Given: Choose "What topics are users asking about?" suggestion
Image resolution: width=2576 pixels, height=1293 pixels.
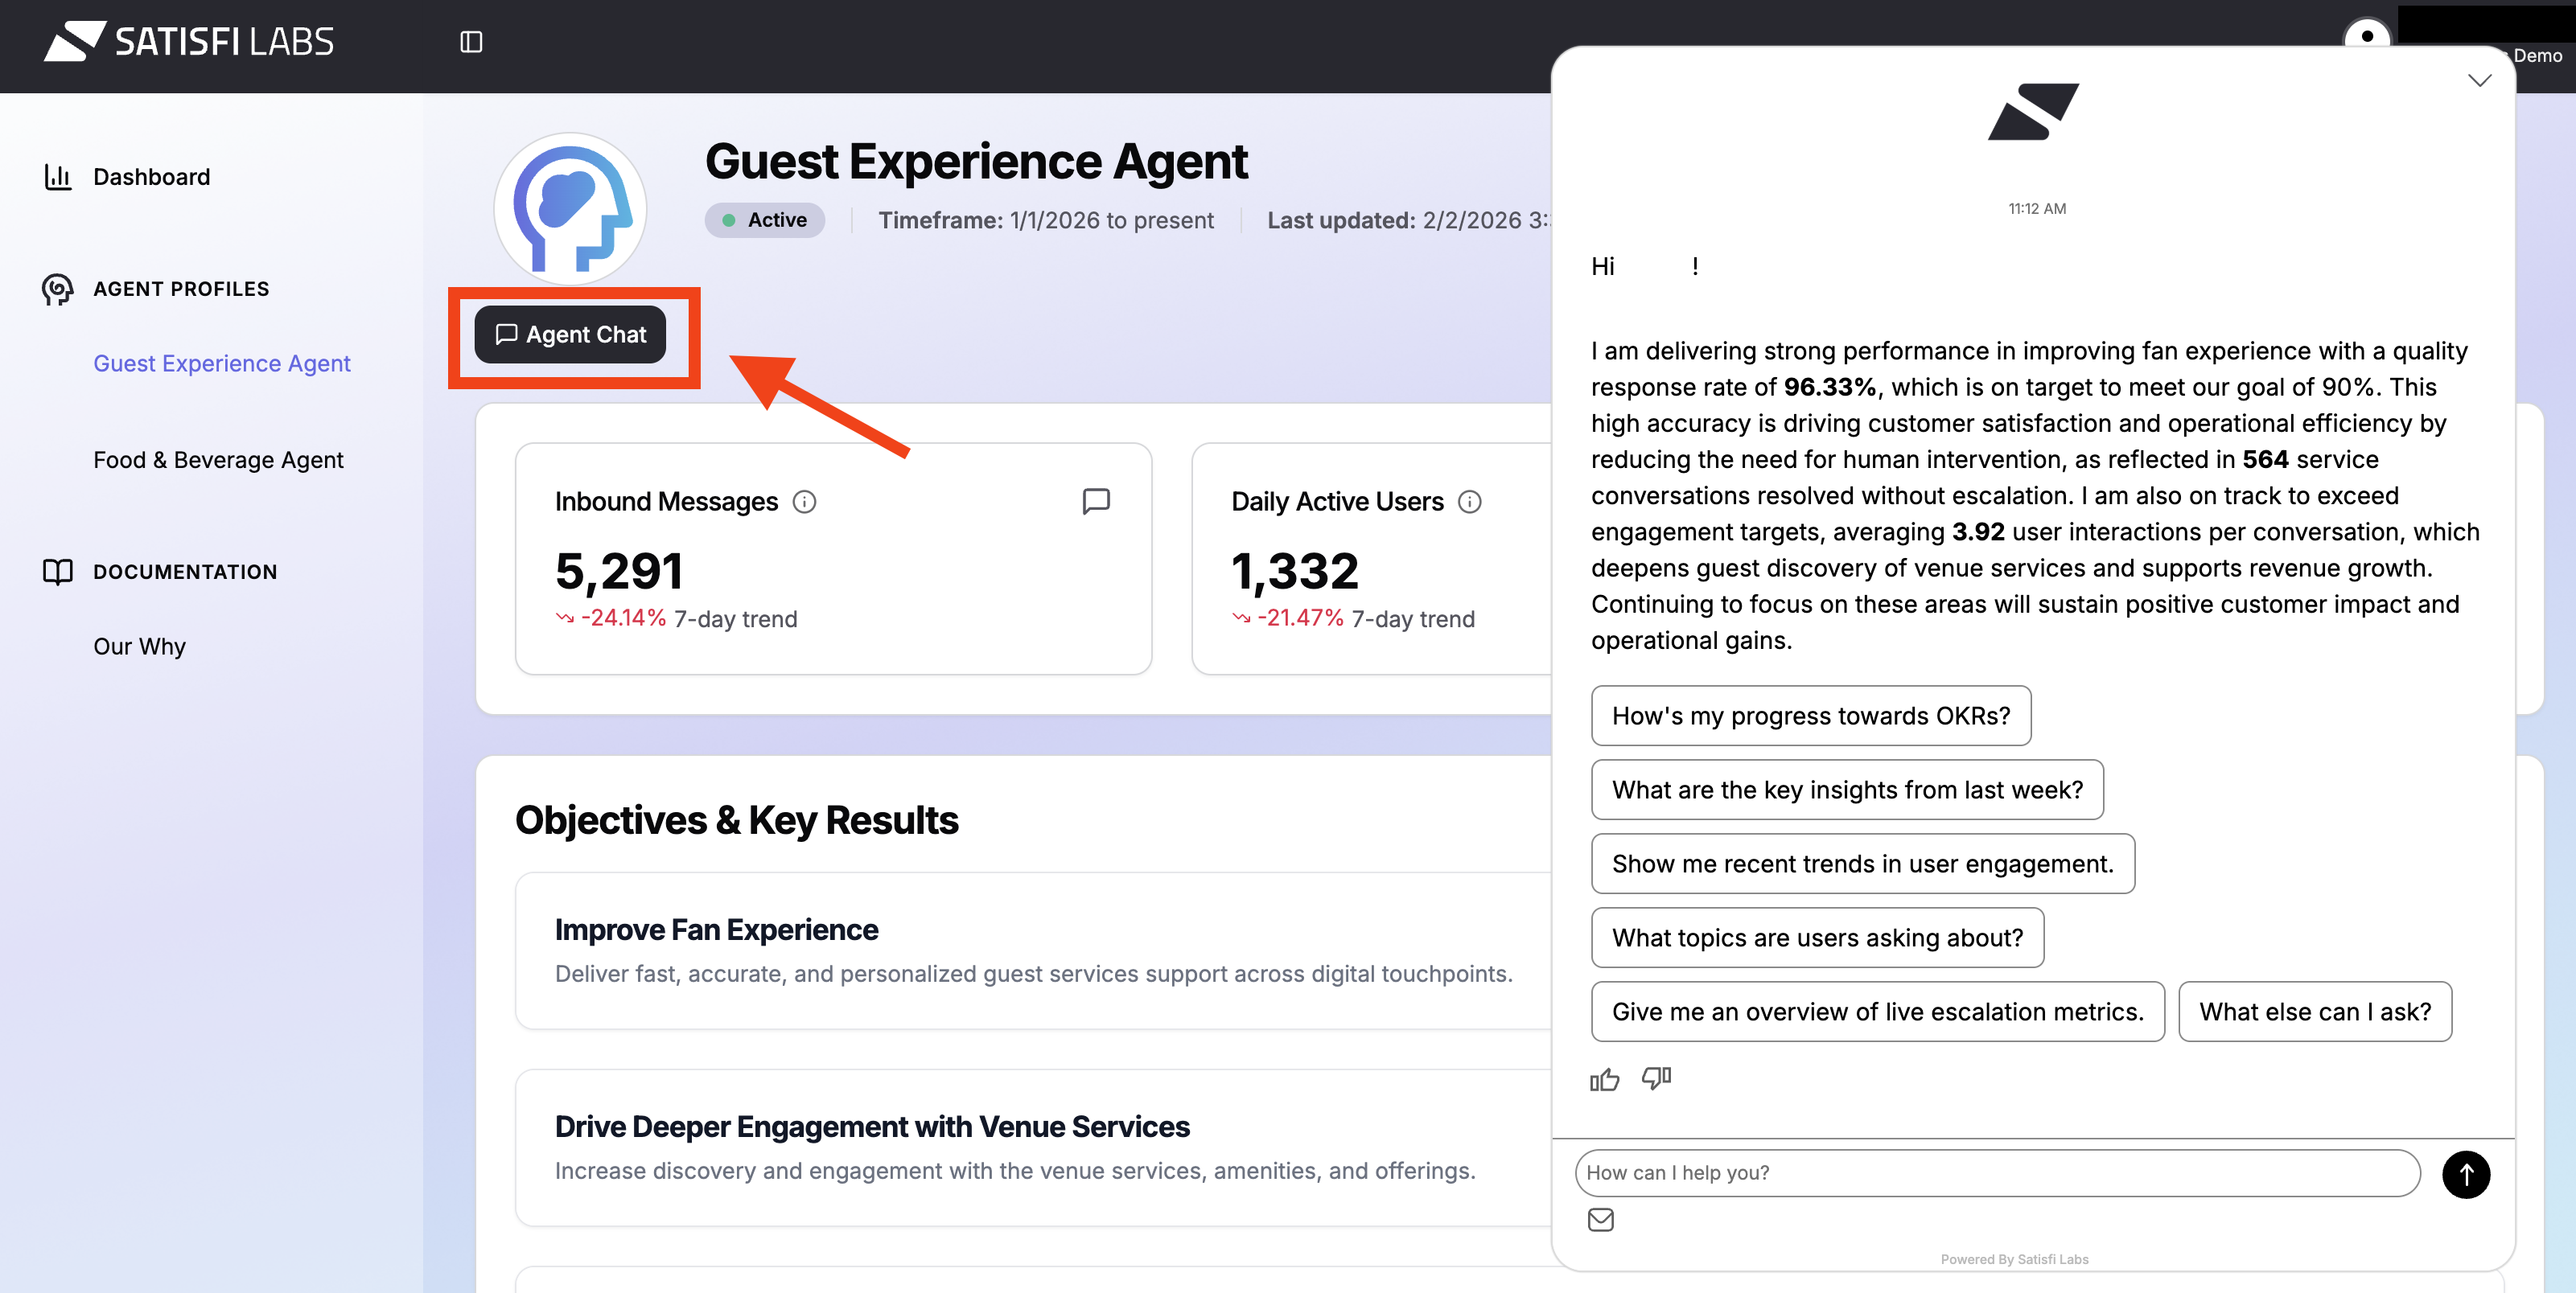Looking at the screenshot, I should (x=1817, y=938).
